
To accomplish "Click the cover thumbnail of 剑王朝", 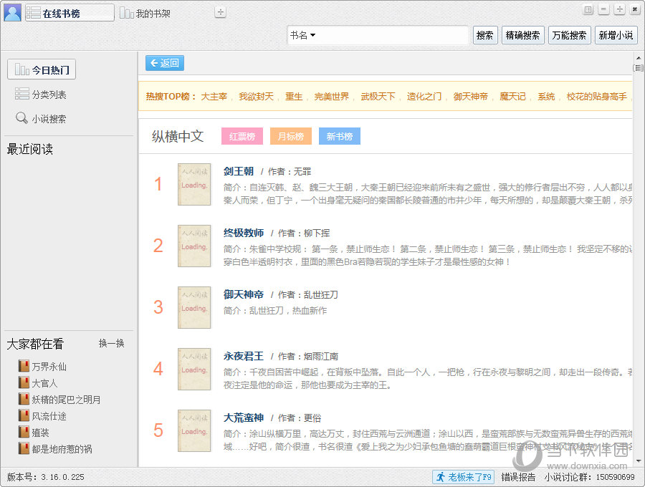I will (194, 185).
